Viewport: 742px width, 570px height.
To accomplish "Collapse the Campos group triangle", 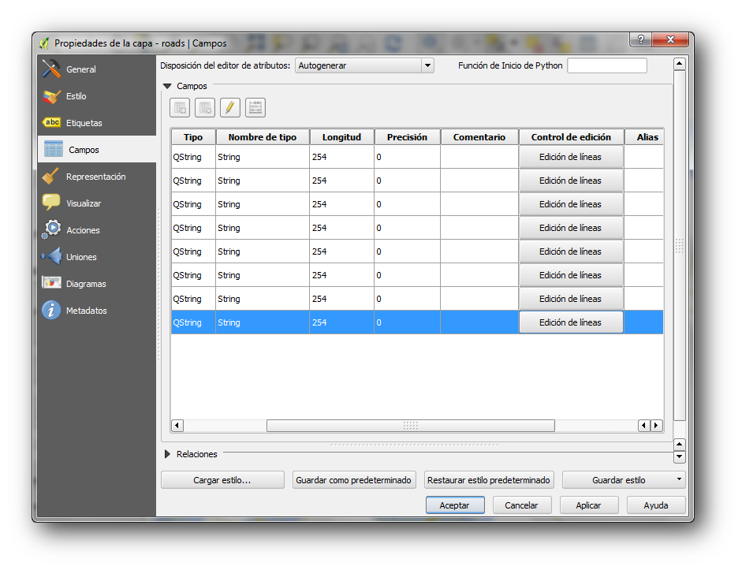I will [167, 86].
